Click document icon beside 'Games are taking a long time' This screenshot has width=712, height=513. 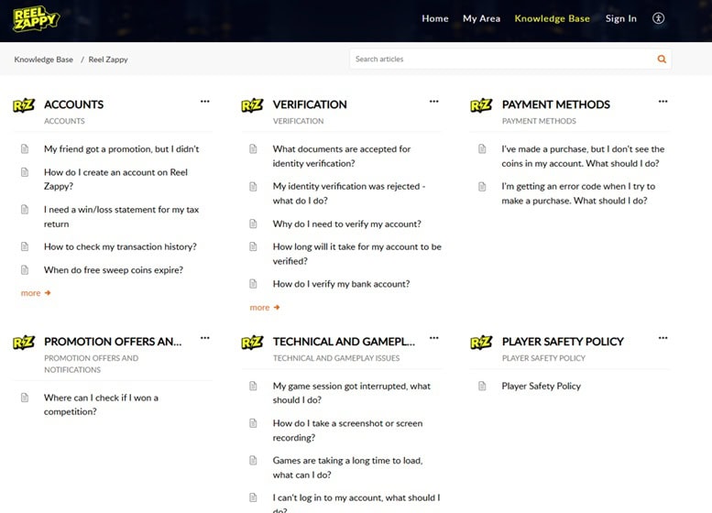[253, 461]
